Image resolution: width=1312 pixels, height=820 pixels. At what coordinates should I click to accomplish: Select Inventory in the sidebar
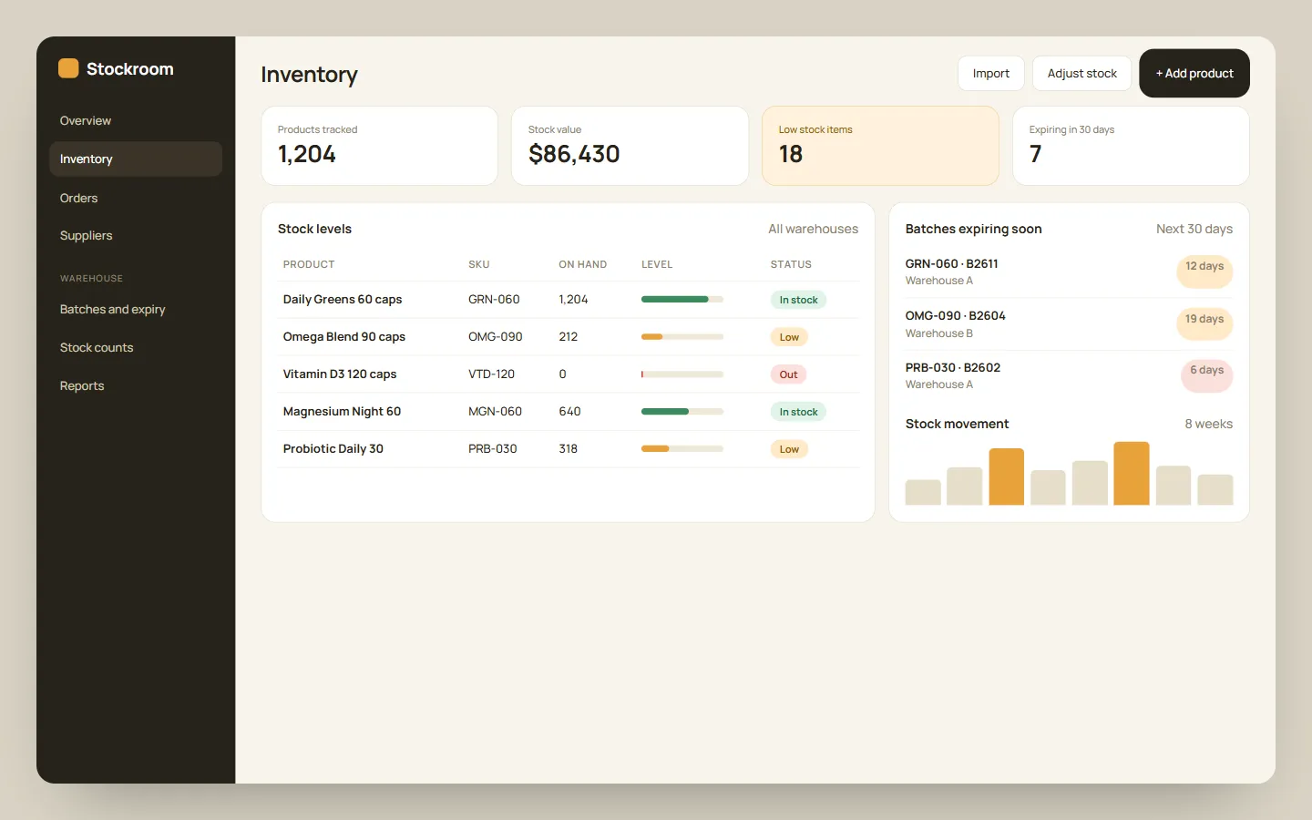coord(136,159)
